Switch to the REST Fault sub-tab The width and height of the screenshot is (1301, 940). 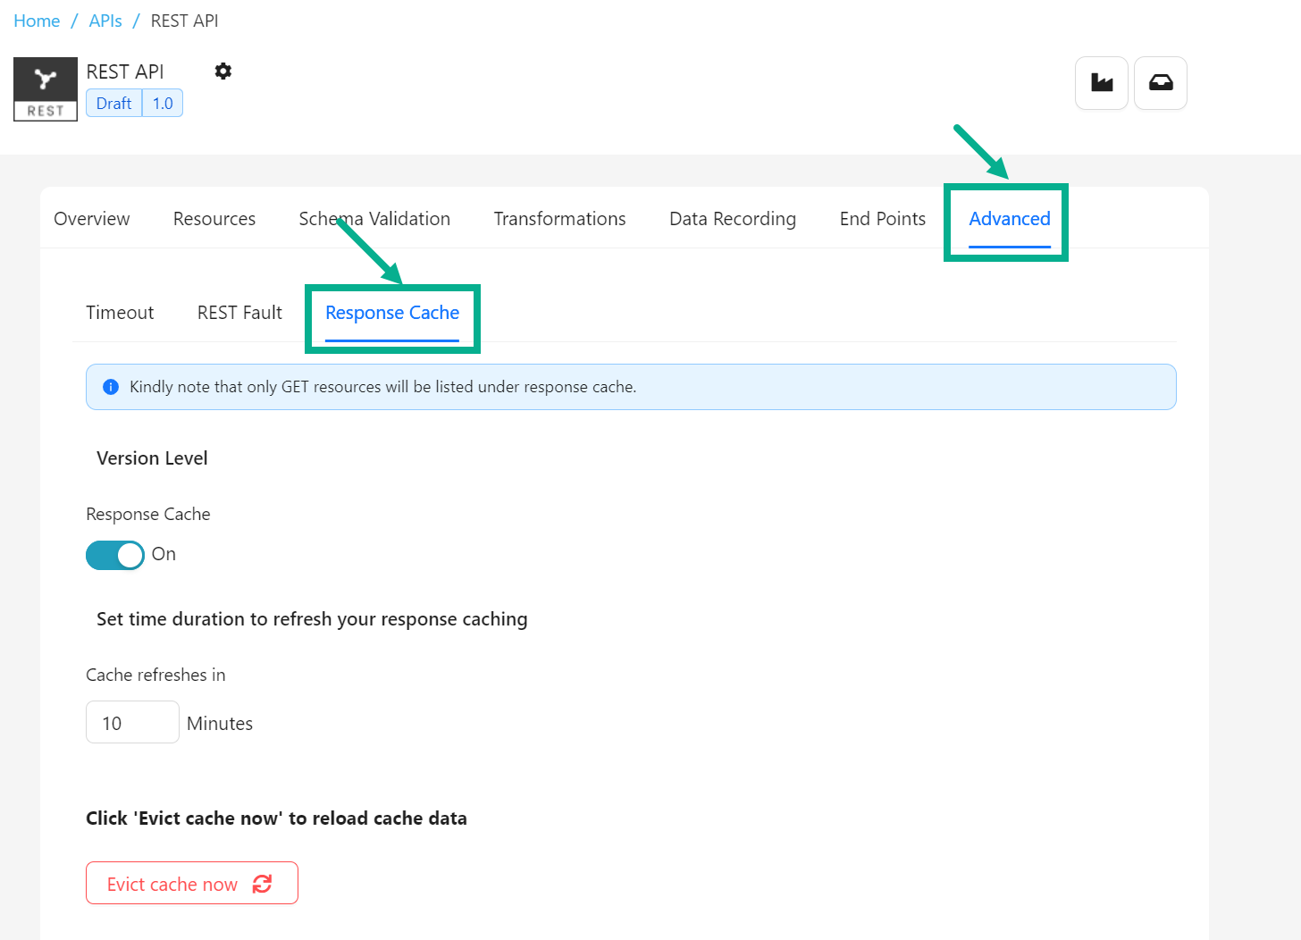tap(239, 313)
